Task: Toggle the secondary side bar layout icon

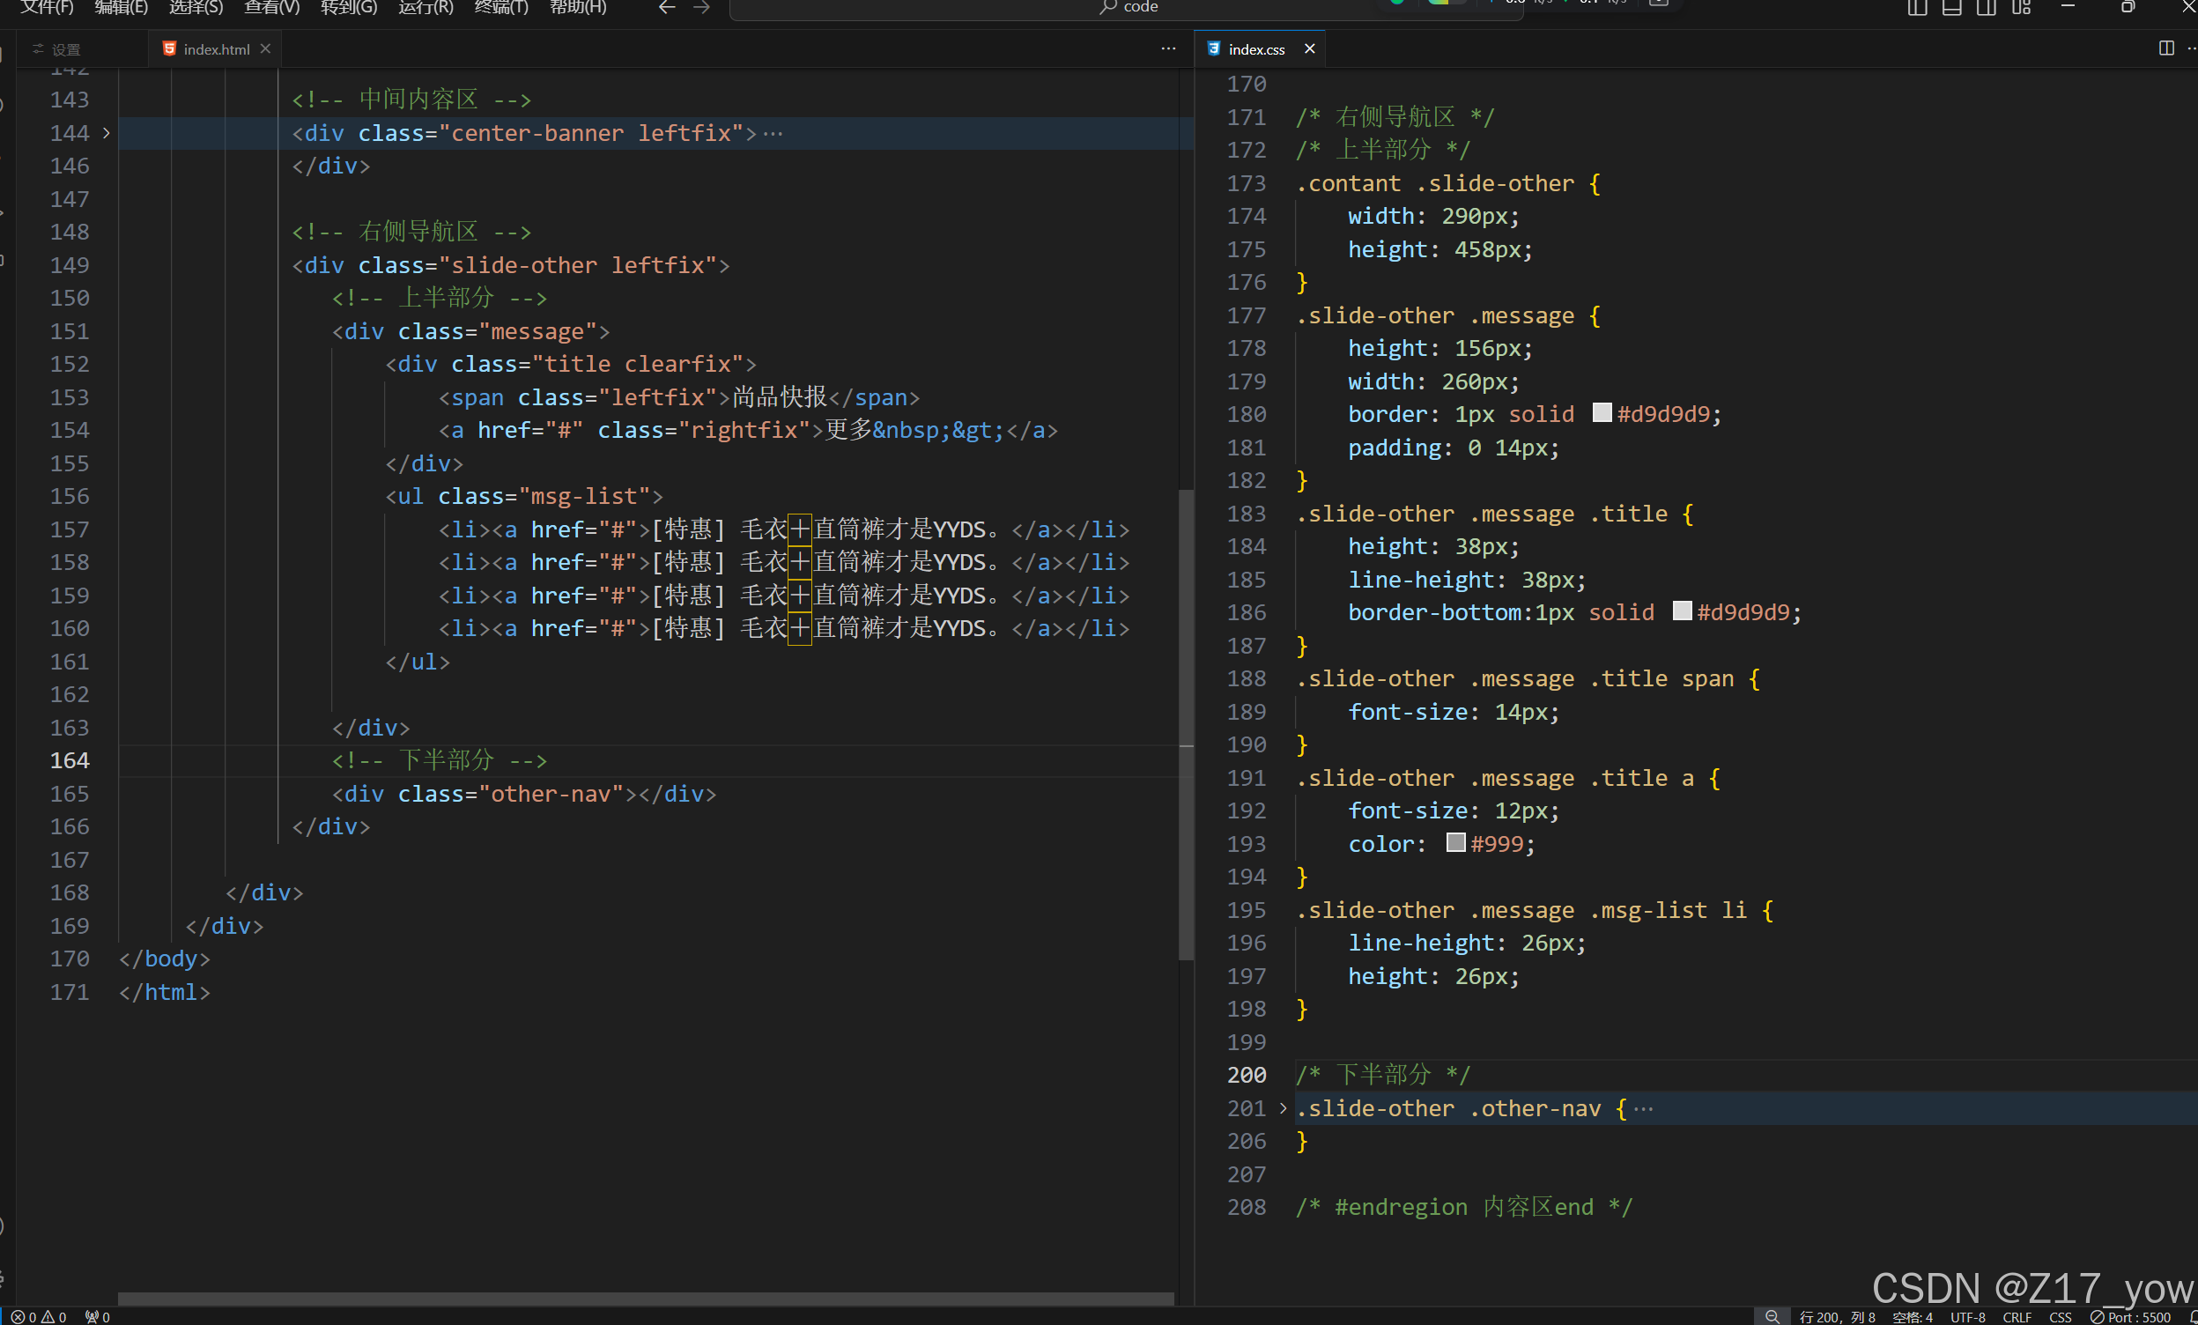Action: [x=1986, y=8]
